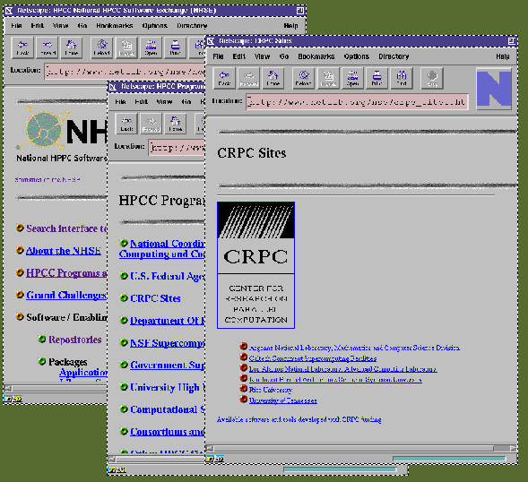The image size is (528, 482).
Task: Click Grand Challenges link in NHSE window
Action: pyautogui.click(x=66, y=295)
